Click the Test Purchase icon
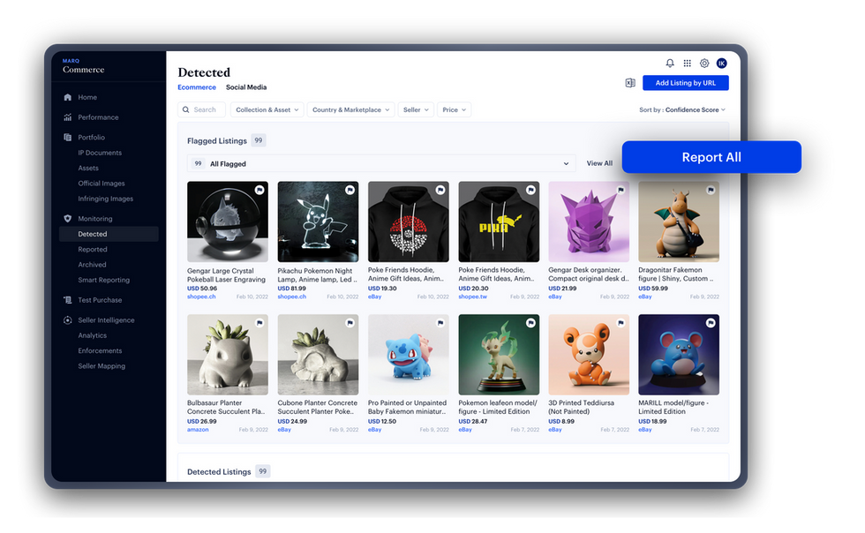Image resolution: width=865 pixels, height=533 pixels. click(67, 300)
